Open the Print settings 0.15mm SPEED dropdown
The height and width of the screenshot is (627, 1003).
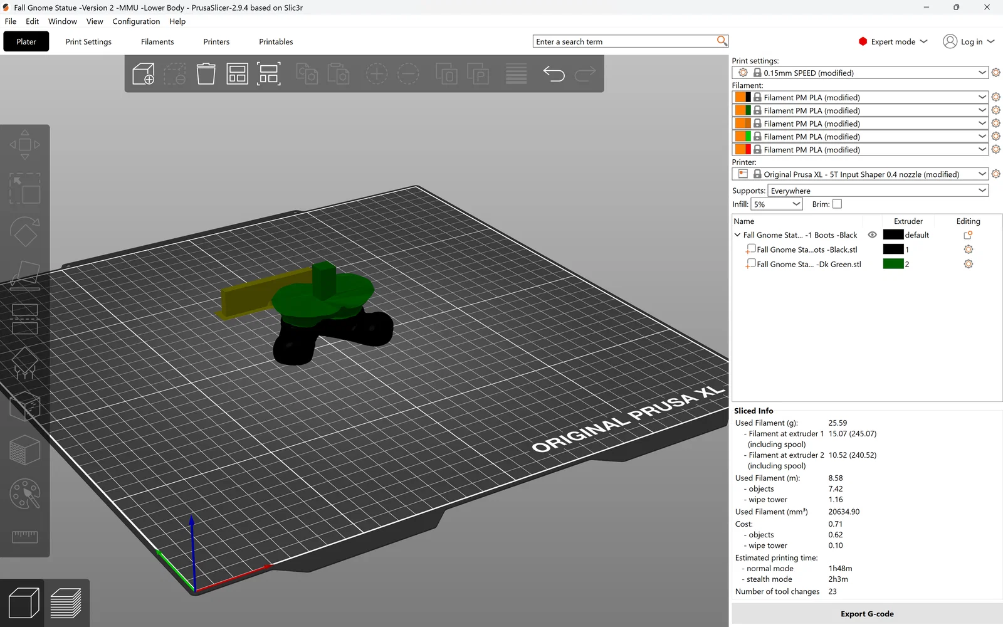[x=860, y=73]
